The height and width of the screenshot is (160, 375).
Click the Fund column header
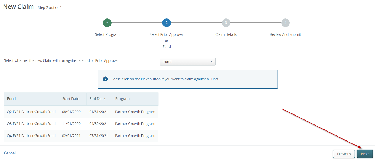coord(11,99)
